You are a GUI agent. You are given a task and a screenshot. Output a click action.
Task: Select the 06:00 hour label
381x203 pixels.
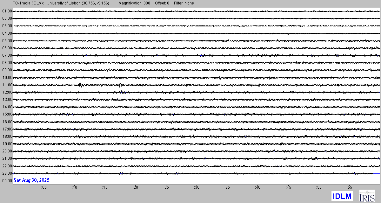point(7,48)
